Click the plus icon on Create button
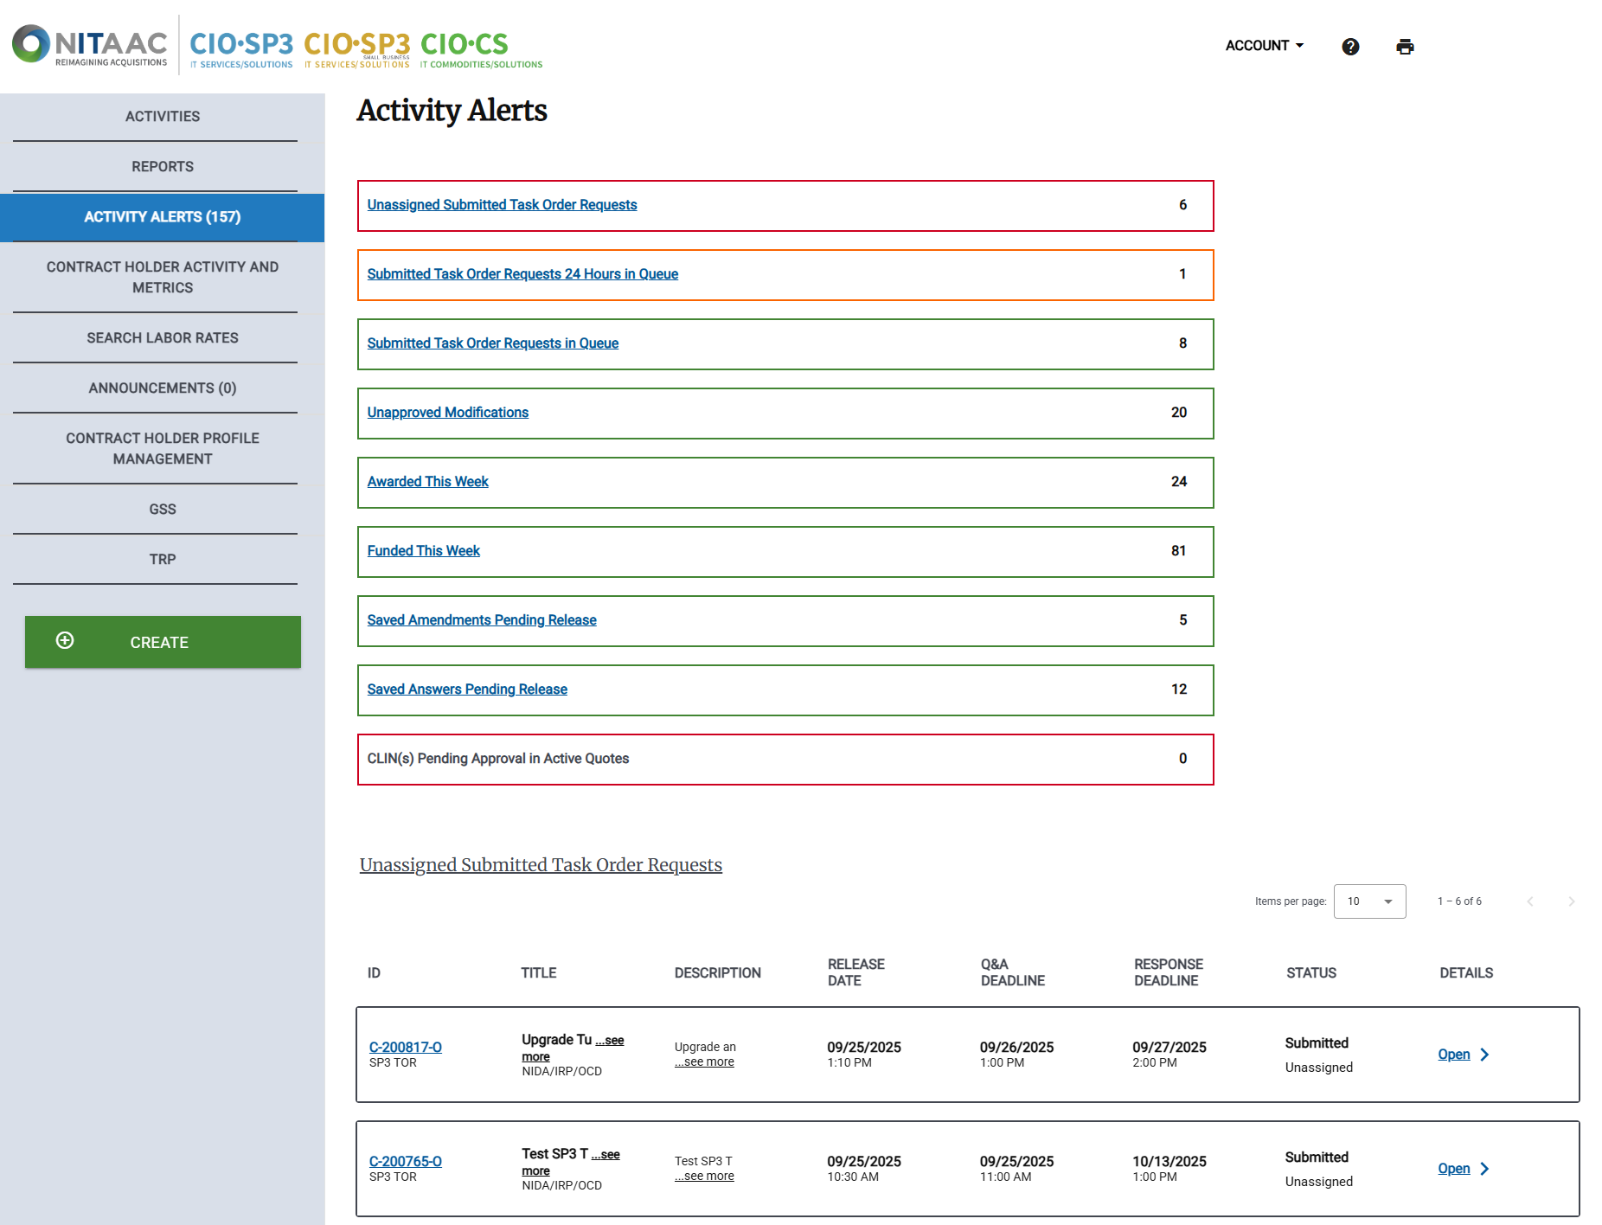 click(66, 641)
